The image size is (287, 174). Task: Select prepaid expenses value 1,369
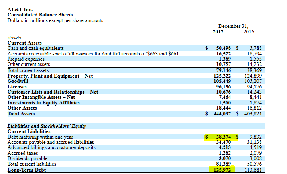coord(225,59)
